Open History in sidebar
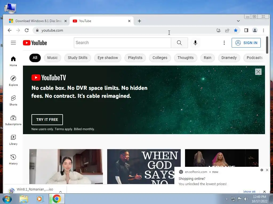This screenshot has width=273, height=204. pos(13,159)
